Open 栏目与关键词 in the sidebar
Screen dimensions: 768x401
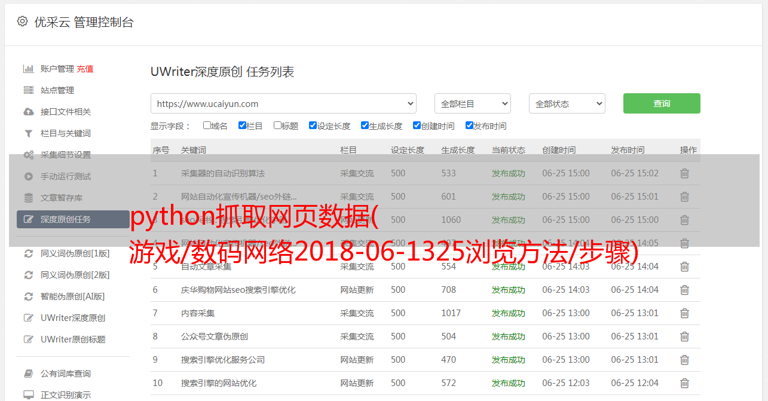[x=66, y=133]
